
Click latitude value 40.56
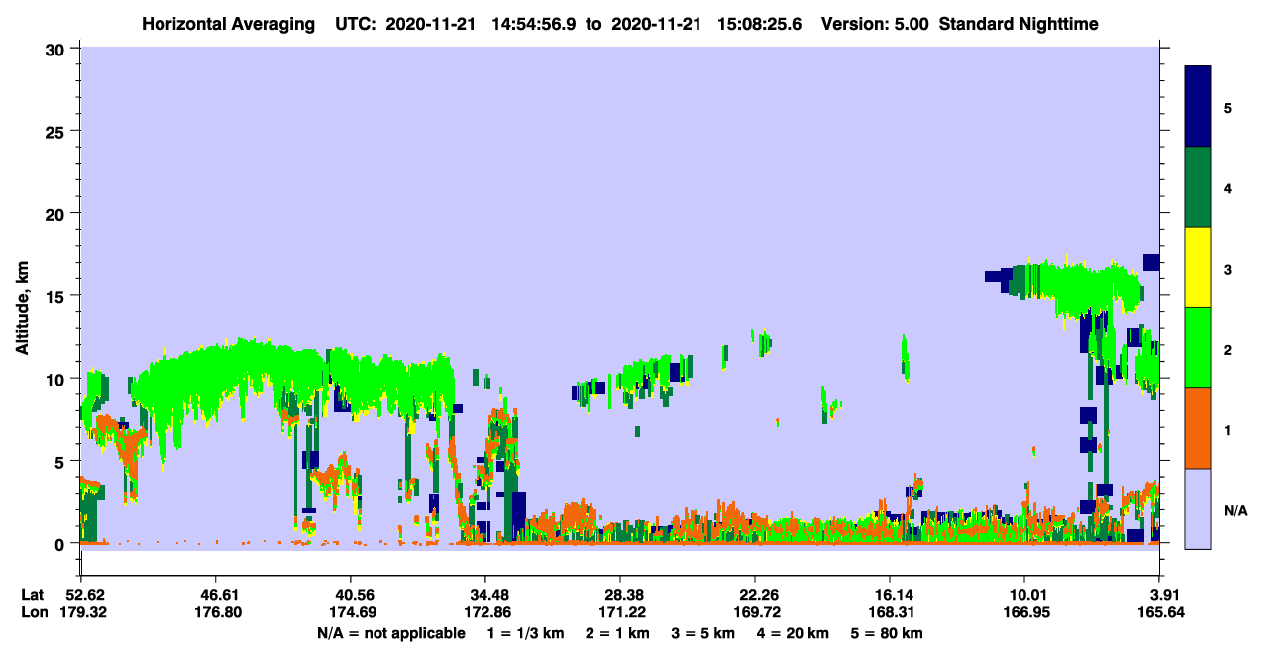pos(351,594)
